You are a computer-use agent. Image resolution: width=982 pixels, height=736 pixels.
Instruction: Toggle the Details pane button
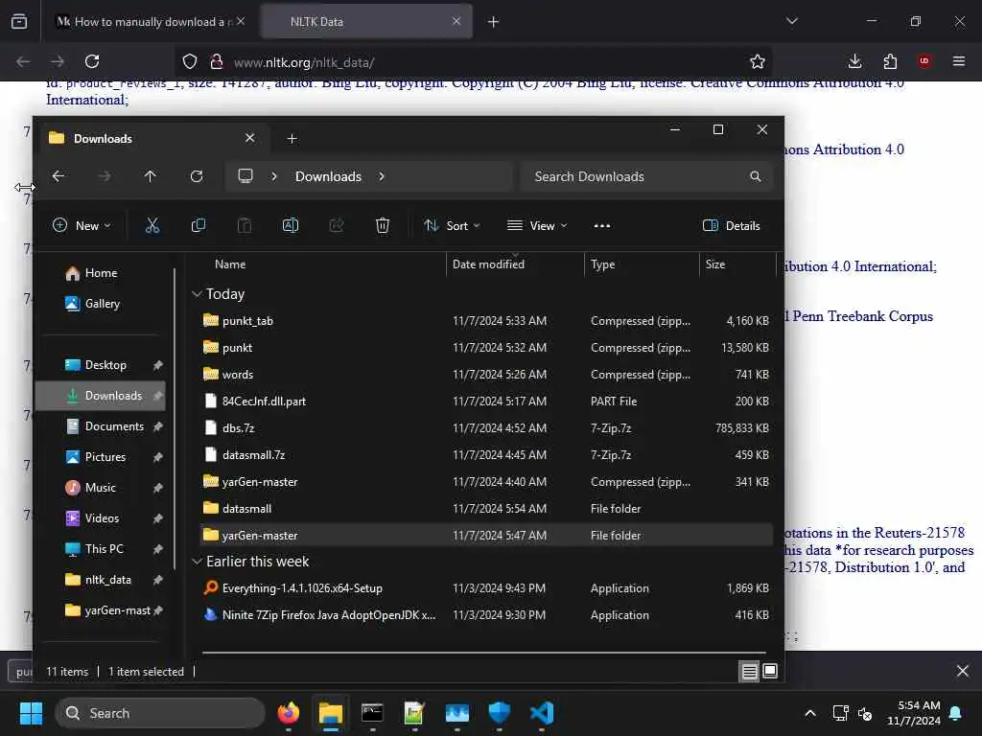tap(731, 226)
